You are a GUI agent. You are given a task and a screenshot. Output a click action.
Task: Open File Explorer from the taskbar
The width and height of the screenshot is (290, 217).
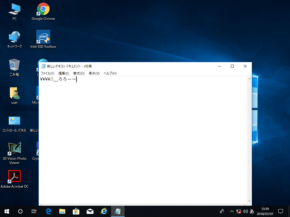(x=62, y=211)
